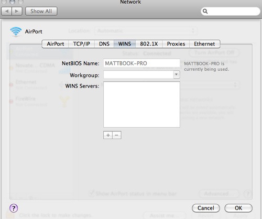
Task: Click the Cancel button
Action: click(206, 208)
